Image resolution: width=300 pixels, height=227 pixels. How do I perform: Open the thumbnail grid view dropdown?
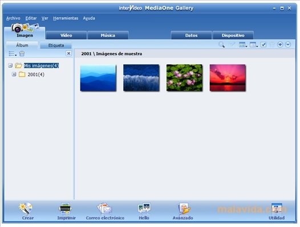pyautogui.click(x=243, y=45)
